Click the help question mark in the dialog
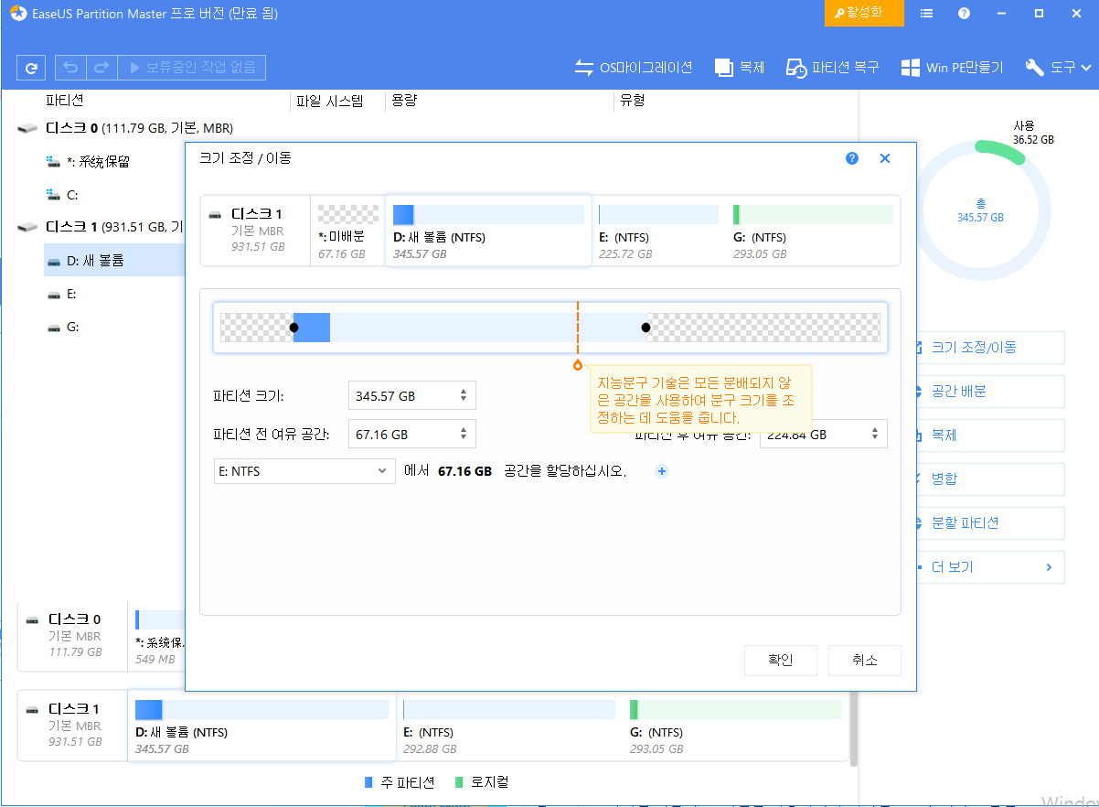Image resolution: width=1099 pixels, height=807 pixels. pos(851,158)
